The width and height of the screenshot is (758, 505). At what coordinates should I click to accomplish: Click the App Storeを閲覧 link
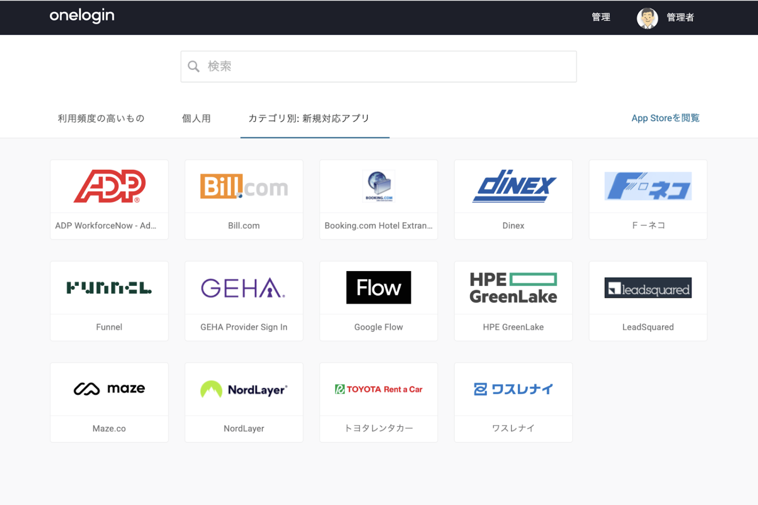[665, 118]
